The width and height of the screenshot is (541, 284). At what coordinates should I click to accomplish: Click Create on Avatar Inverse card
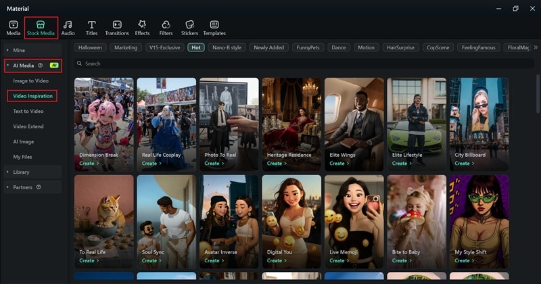(x=214, y=260)
